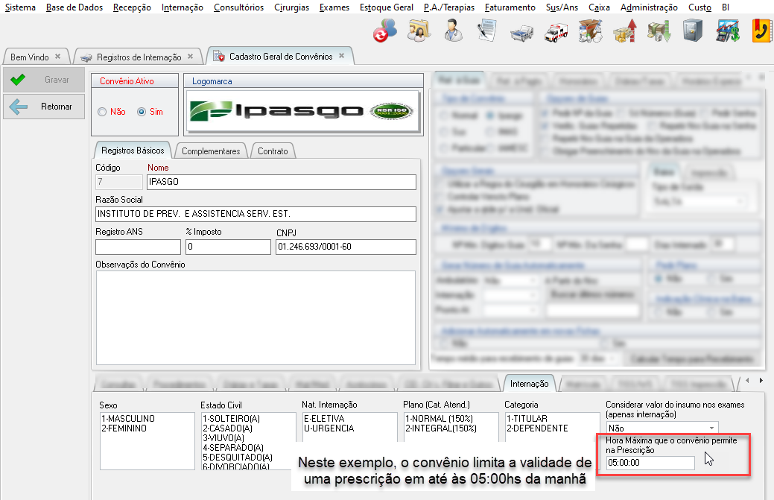Image resolution: width=774 pixels, height=500 pixels.
Task: Close the Registros de Internação tab
Action: 190,57
